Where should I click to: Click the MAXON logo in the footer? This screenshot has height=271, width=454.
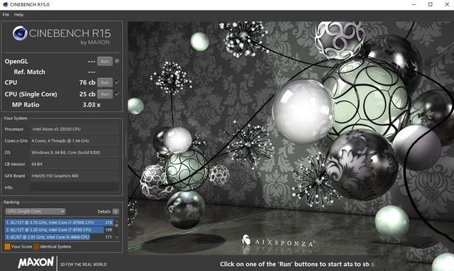36,262
